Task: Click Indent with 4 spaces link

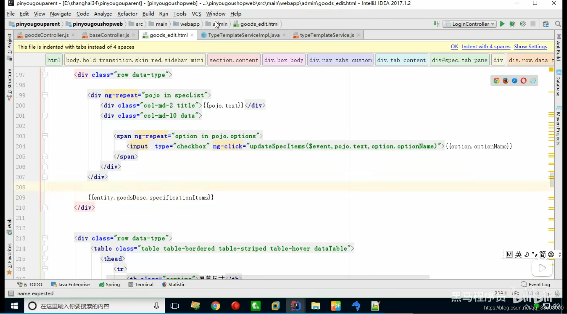Action: [x=486, y=47]
